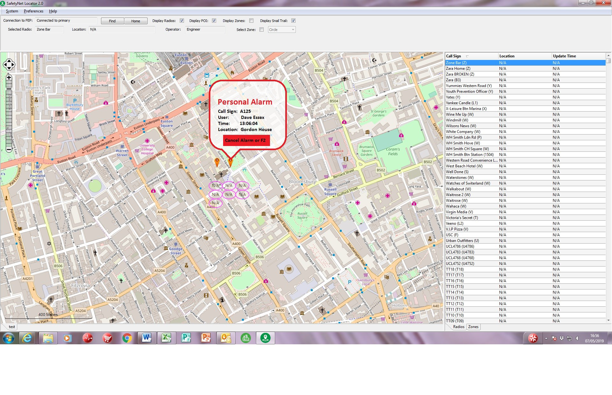Screen dimensions: 612x395
Task: Enable the Display Zones checkbox
Action: pos(251,21)
